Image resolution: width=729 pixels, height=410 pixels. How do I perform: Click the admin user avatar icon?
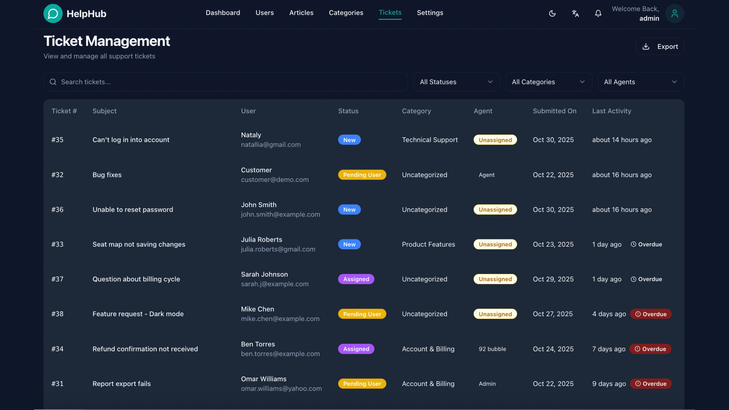click(x=674, y=13)
